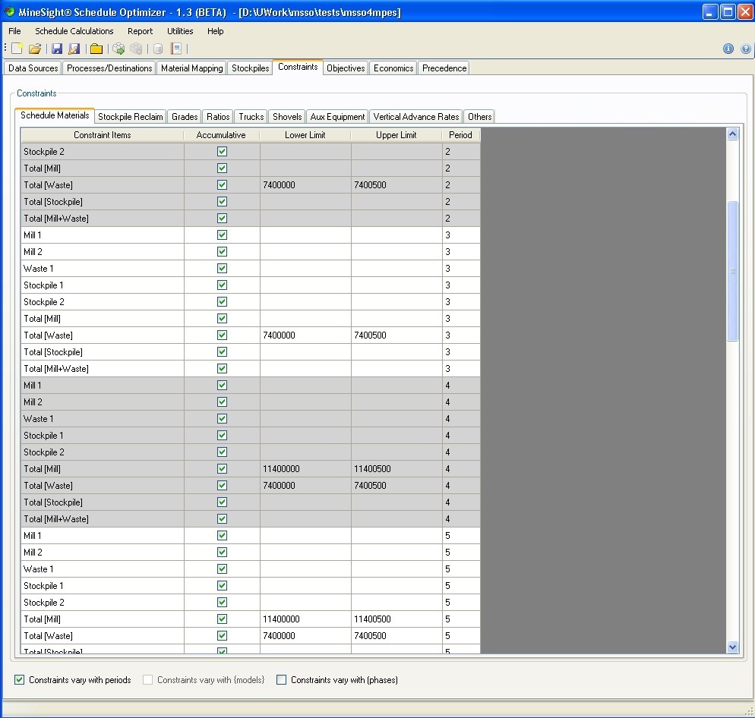
Task: Open the Report menu
Action: 140,31
